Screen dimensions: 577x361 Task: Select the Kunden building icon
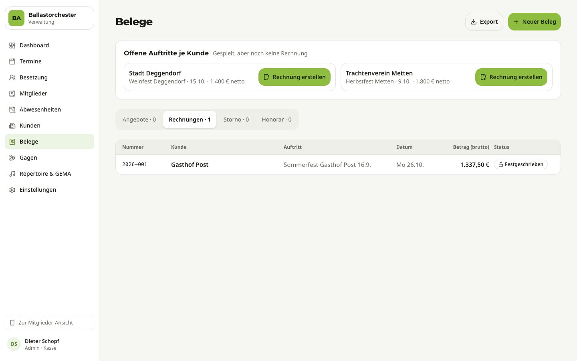pos(12,126)
